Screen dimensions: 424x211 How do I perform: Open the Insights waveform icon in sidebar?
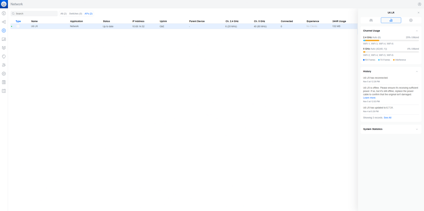pos(4,48)
